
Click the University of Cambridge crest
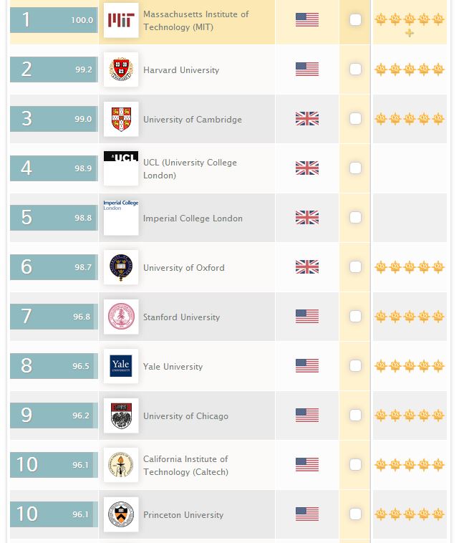coord(121,119)
